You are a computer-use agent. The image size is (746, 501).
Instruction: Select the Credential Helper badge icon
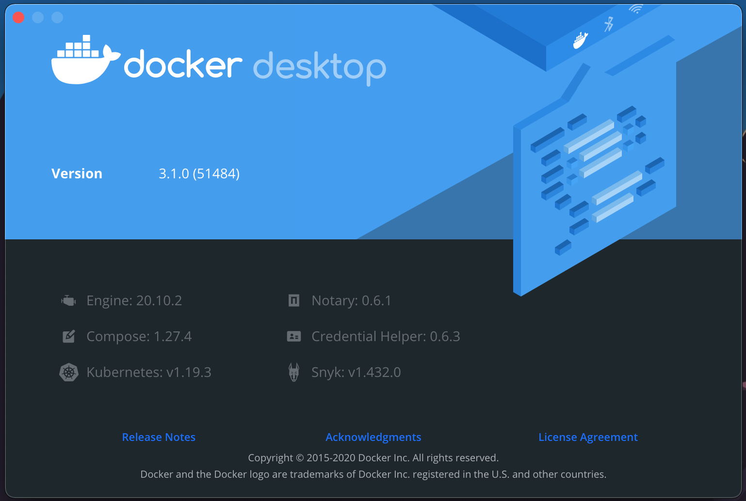coord(293,336)
